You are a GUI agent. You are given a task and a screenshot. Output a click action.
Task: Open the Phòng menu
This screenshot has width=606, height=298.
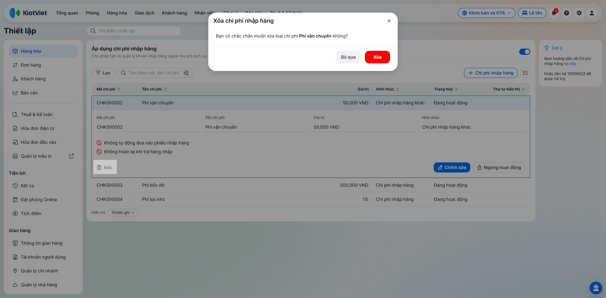92,13
